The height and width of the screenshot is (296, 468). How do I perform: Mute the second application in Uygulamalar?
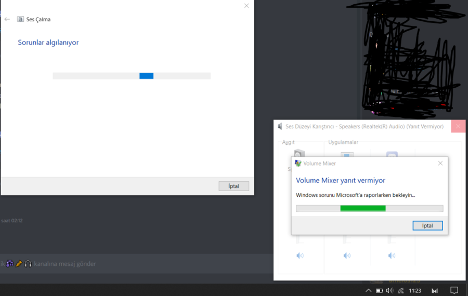click(x=392, y=255)
